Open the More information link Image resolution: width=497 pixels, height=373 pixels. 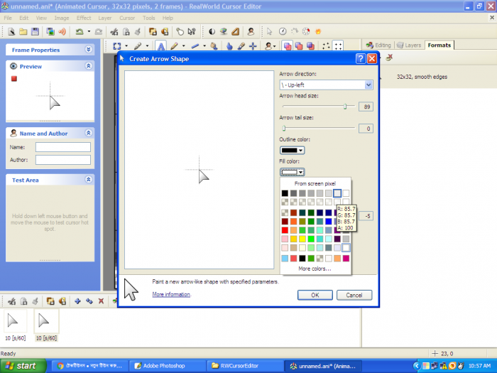click(x=171, y=294)
